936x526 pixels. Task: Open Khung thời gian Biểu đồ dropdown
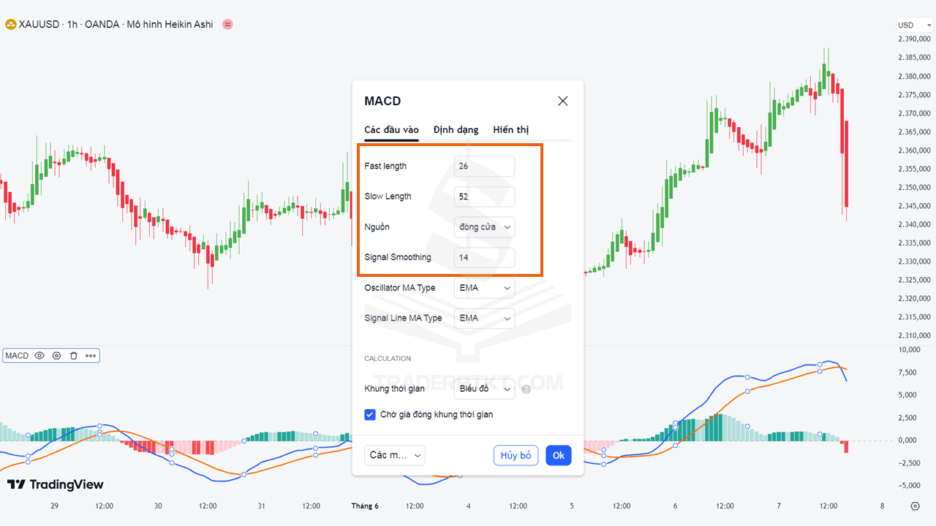tap(484, 389)
